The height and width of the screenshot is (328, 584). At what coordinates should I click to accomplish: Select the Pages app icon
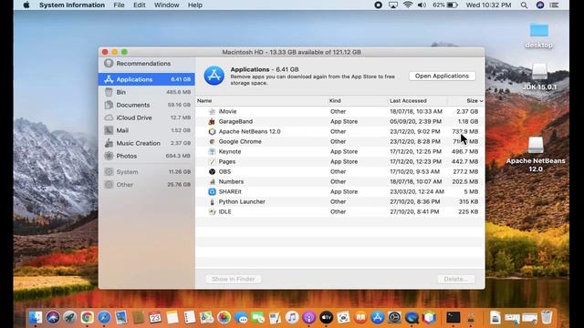(212, 162)
